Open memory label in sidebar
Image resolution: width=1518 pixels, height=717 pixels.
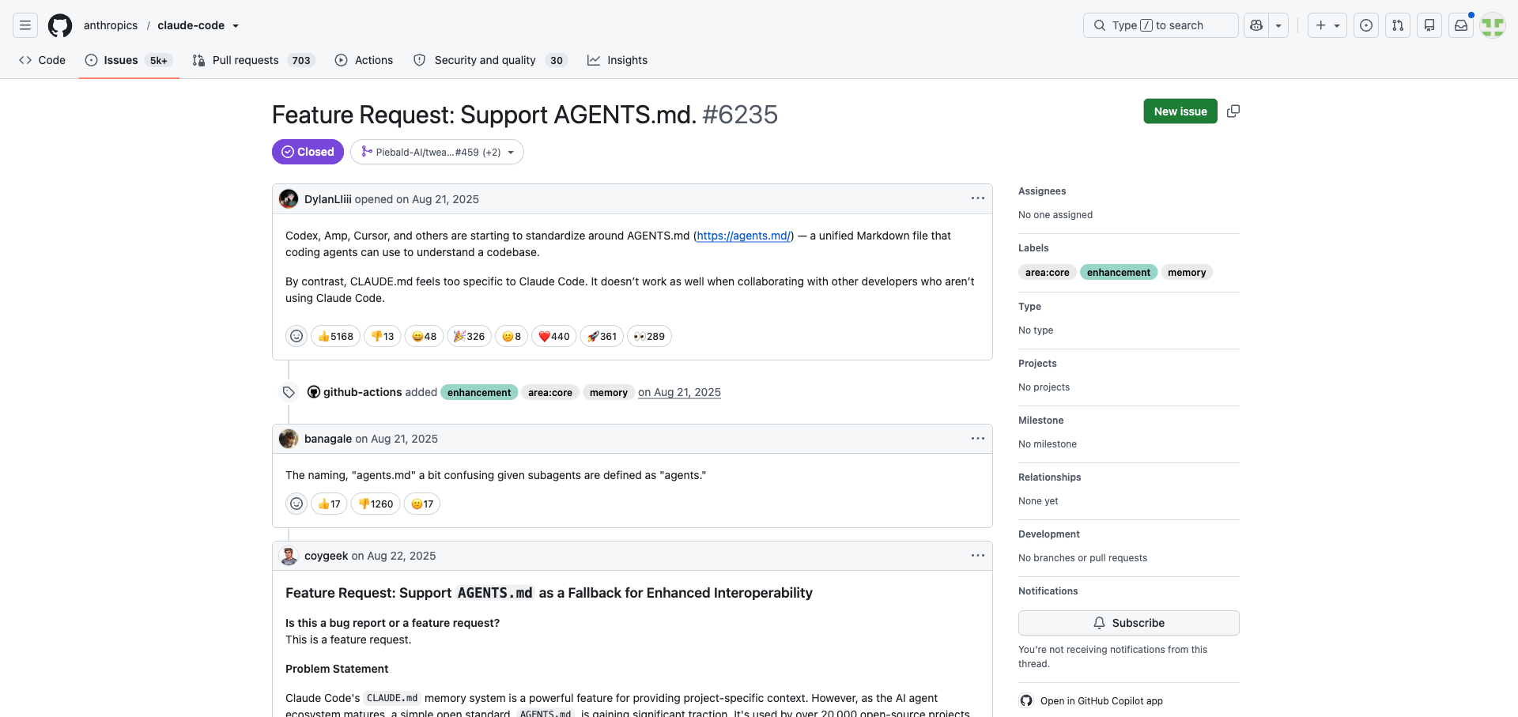(x=1187, y=273)
